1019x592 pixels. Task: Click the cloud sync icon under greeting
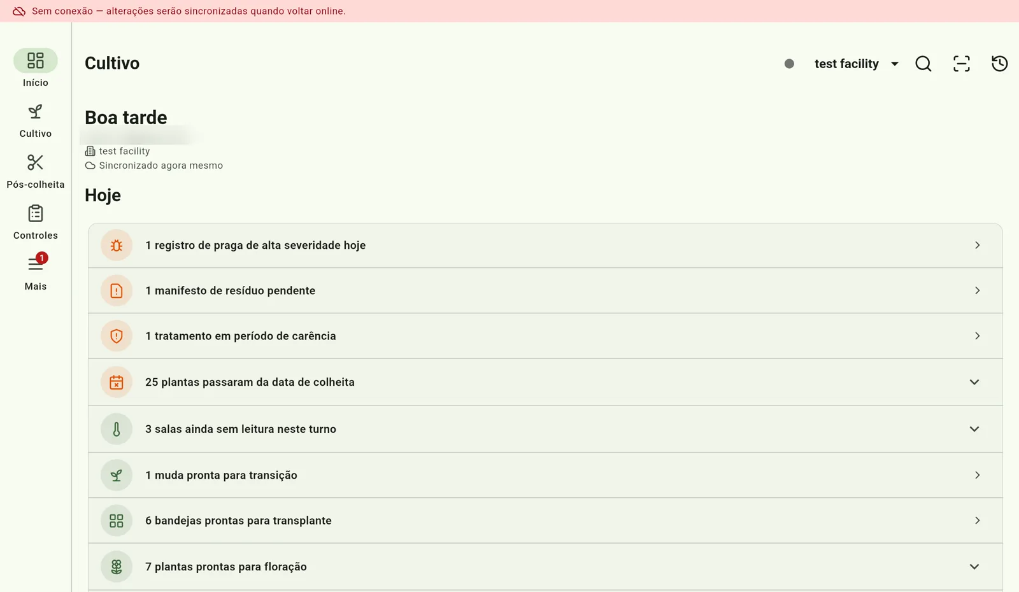90,166
